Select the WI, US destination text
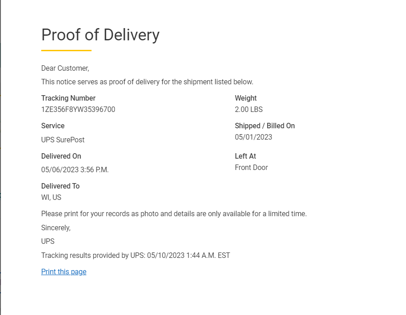Image resolution: width=406 pixels, height=315 pixels. tap(51, 197)
